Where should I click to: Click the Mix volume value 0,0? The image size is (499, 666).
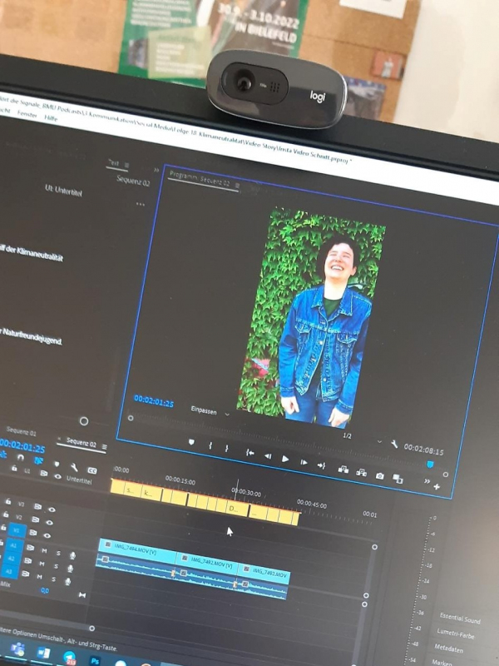click(45, 590)
